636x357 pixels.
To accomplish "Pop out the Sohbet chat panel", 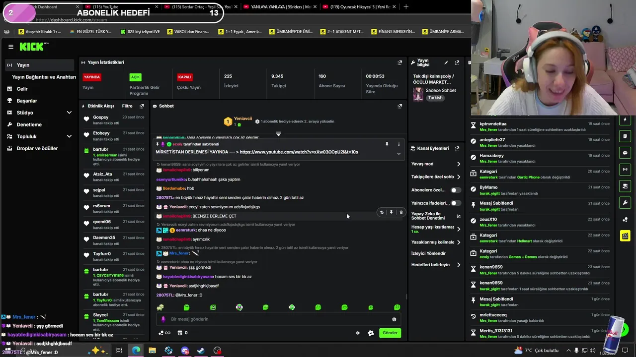I will click(399, 106).
